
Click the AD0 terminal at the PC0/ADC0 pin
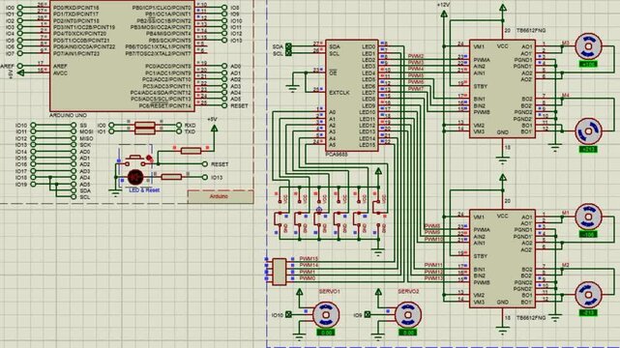point(224,66)
